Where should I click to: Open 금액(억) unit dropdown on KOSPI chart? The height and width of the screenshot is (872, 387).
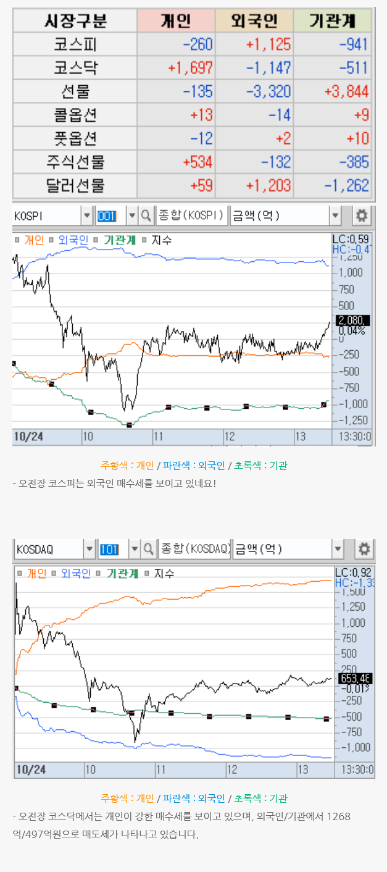point(335,216)
